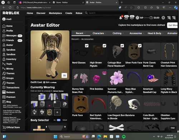Uncheck the Silver Punk Face checkbox
The image size is (179, 140).
click(x=140, y=45)
